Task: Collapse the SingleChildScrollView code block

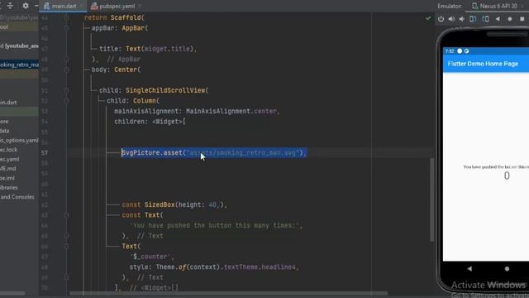Action: 66,90
